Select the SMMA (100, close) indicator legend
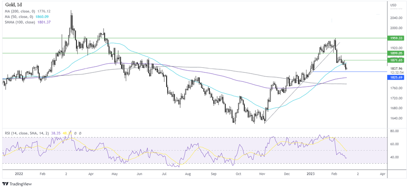The width and height of the screenshot is (407, 188). pyautogui.click(x=19, y=22)
